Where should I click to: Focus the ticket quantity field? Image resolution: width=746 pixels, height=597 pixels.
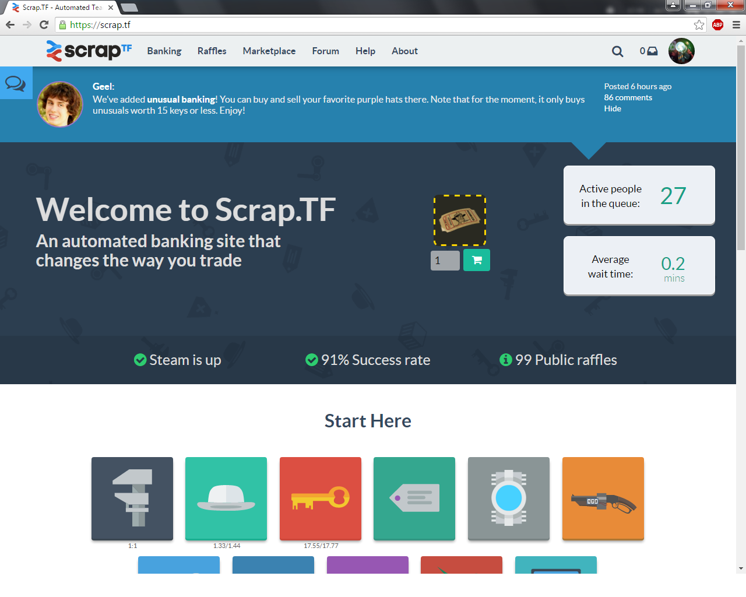[445, 261]
